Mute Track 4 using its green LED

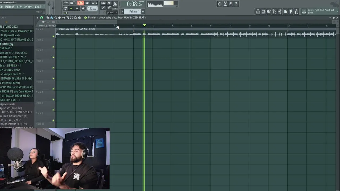(x=53, y=68)
